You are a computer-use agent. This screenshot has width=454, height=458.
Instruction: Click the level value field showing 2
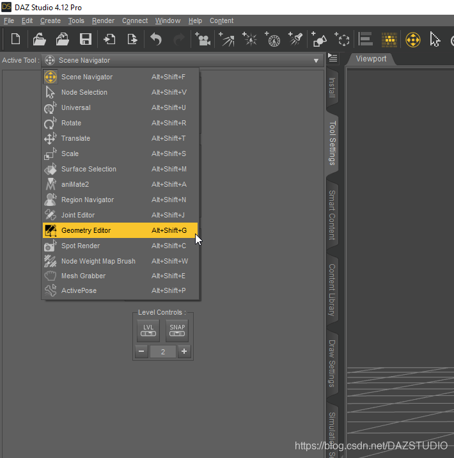(163, 352)
